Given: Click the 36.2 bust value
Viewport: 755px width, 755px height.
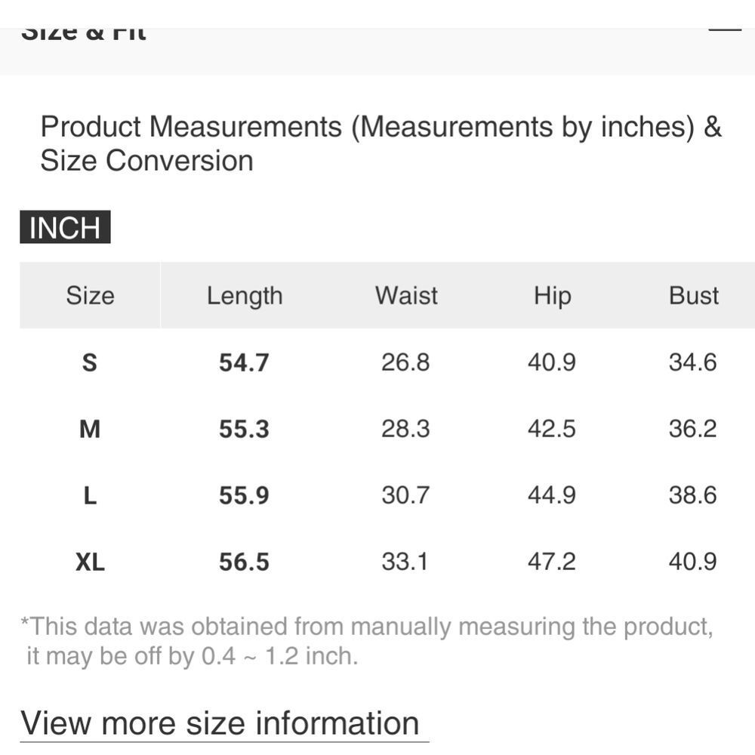Looking at the screenshot, I should [692, 429].
